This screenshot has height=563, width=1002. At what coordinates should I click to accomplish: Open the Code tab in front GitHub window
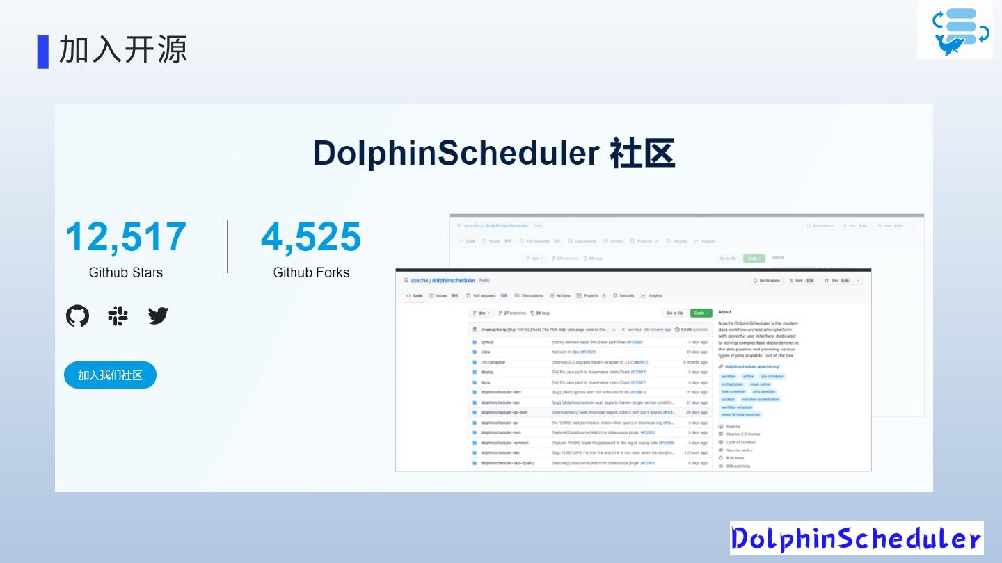(414, 295)
